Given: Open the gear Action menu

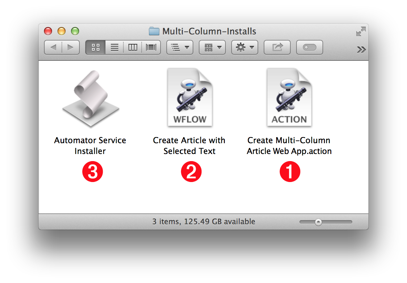Looking at the screenshot, I should pos(245,47).
